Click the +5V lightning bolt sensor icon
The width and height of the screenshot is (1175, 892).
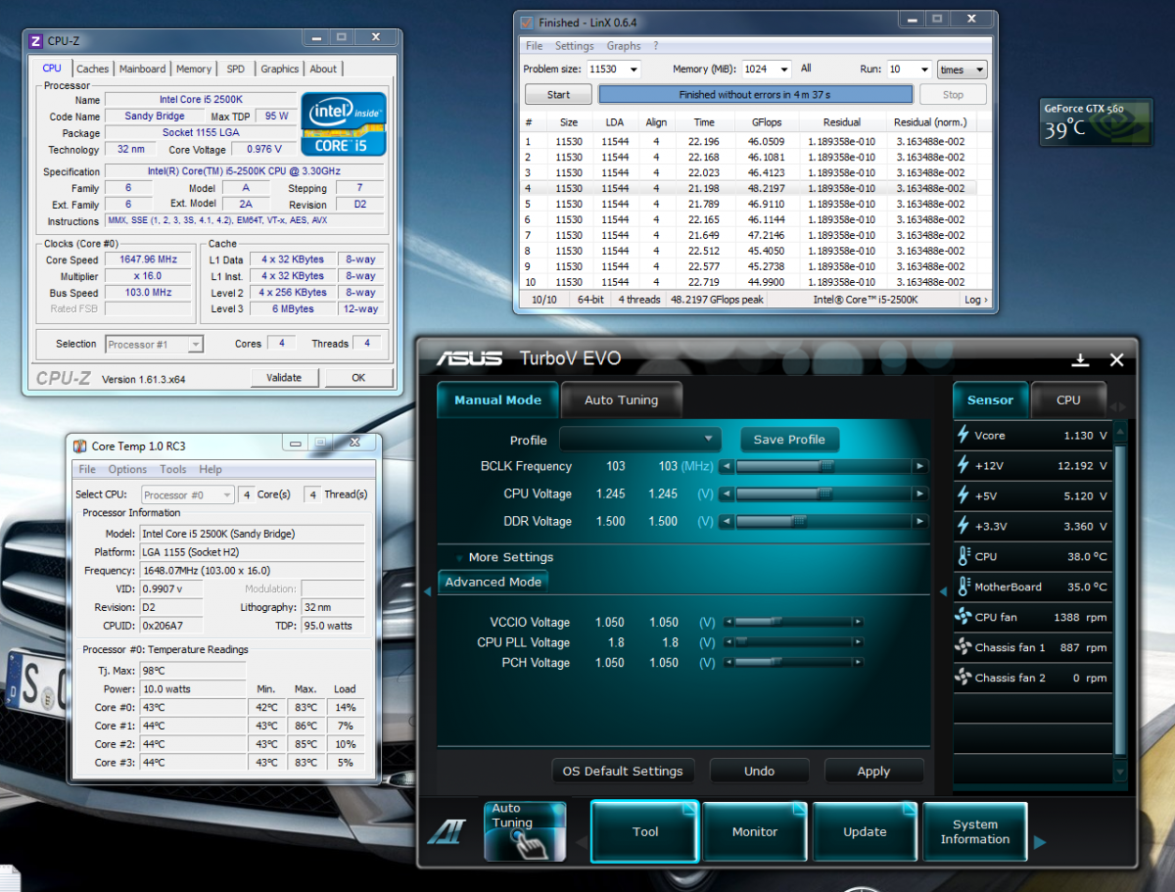963,496
